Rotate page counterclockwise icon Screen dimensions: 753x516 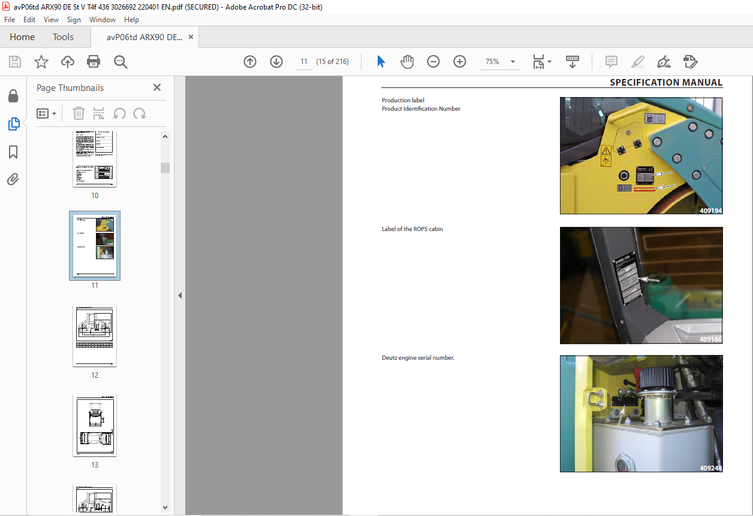119,113
